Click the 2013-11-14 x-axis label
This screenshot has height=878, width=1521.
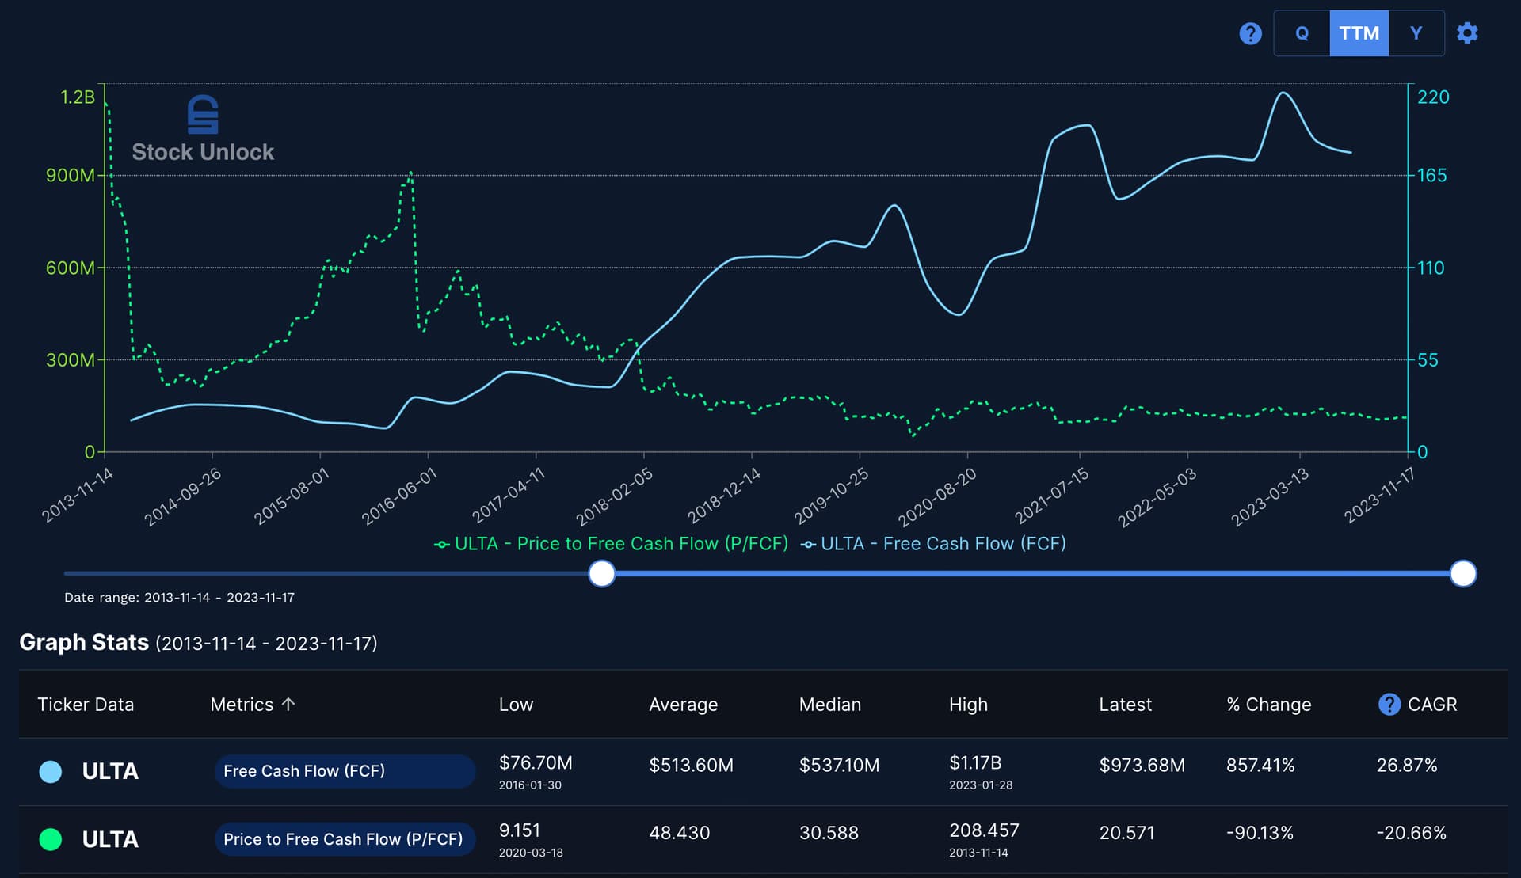pos(77,495)
